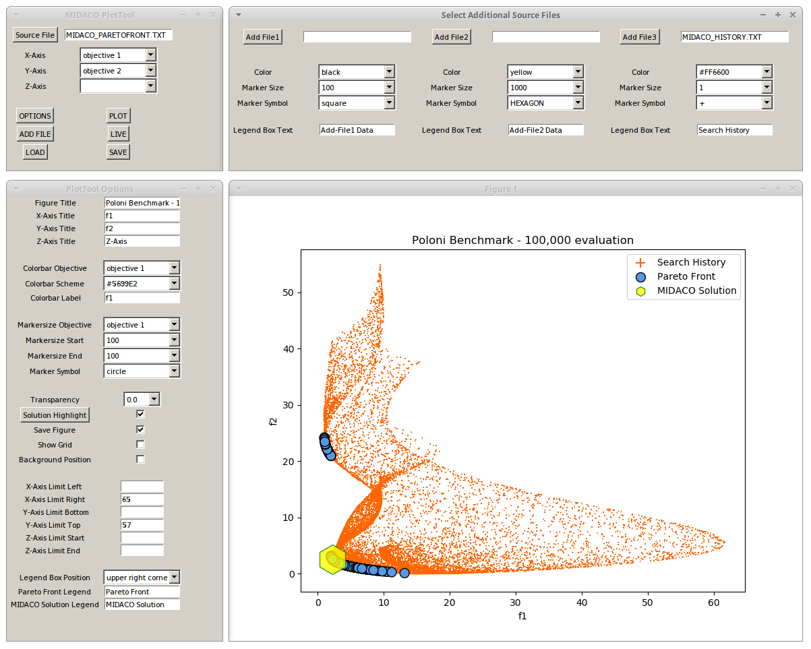Click the Solution Highlight button
811x649 pixels.
tap(55, 415)
